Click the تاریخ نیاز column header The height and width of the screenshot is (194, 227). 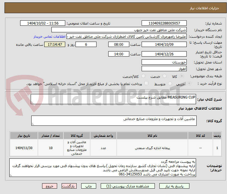click(24, 136)
